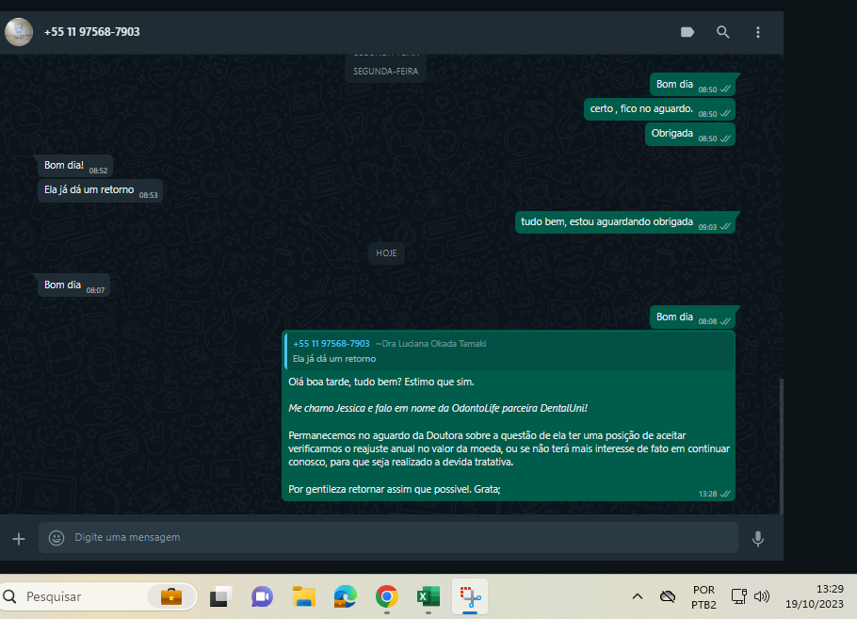Select the 'HOJE' date separator
The width and height of the screenshot is (857, 619).
(x=386, y=253)
